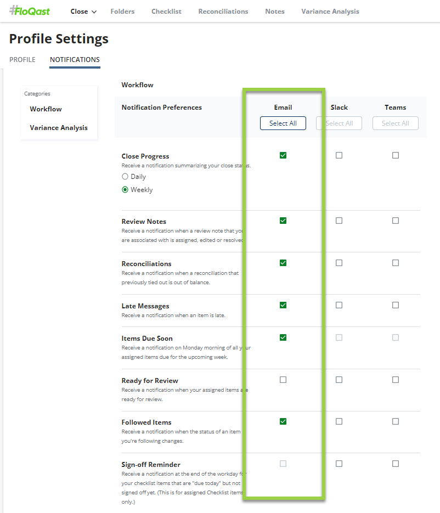Screen dimensions: 440x513
Task: Open the Folders menu item
Action: (122, 12)
